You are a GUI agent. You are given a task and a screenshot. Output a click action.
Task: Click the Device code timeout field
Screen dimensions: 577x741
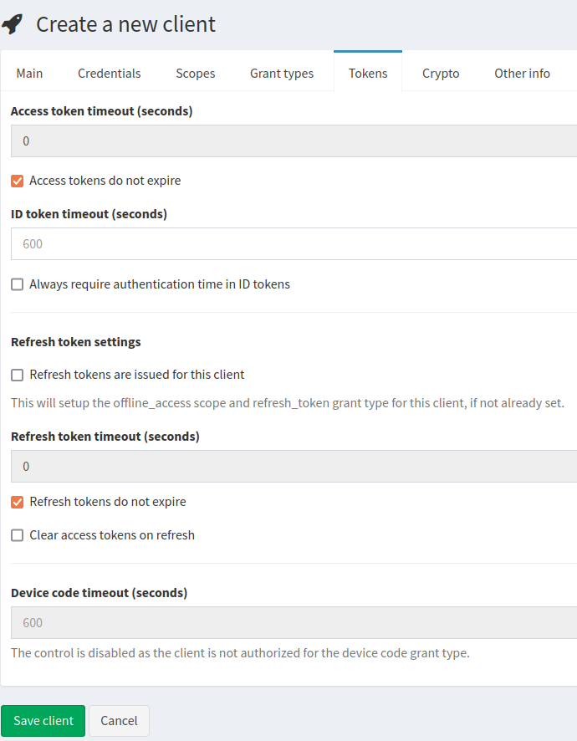click(288, 622)
